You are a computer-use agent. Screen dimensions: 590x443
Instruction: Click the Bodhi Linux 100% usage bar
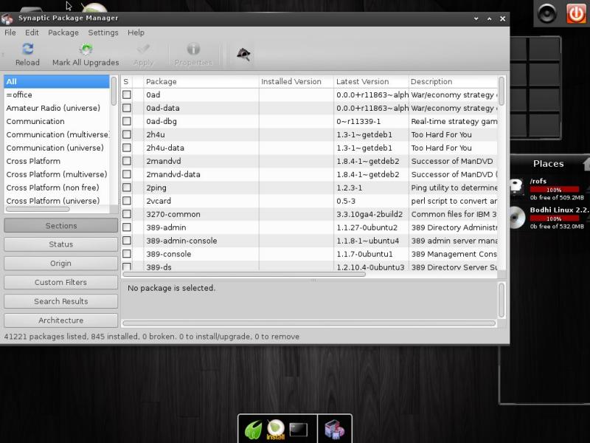pyautogui.click(x=555, y=219)
